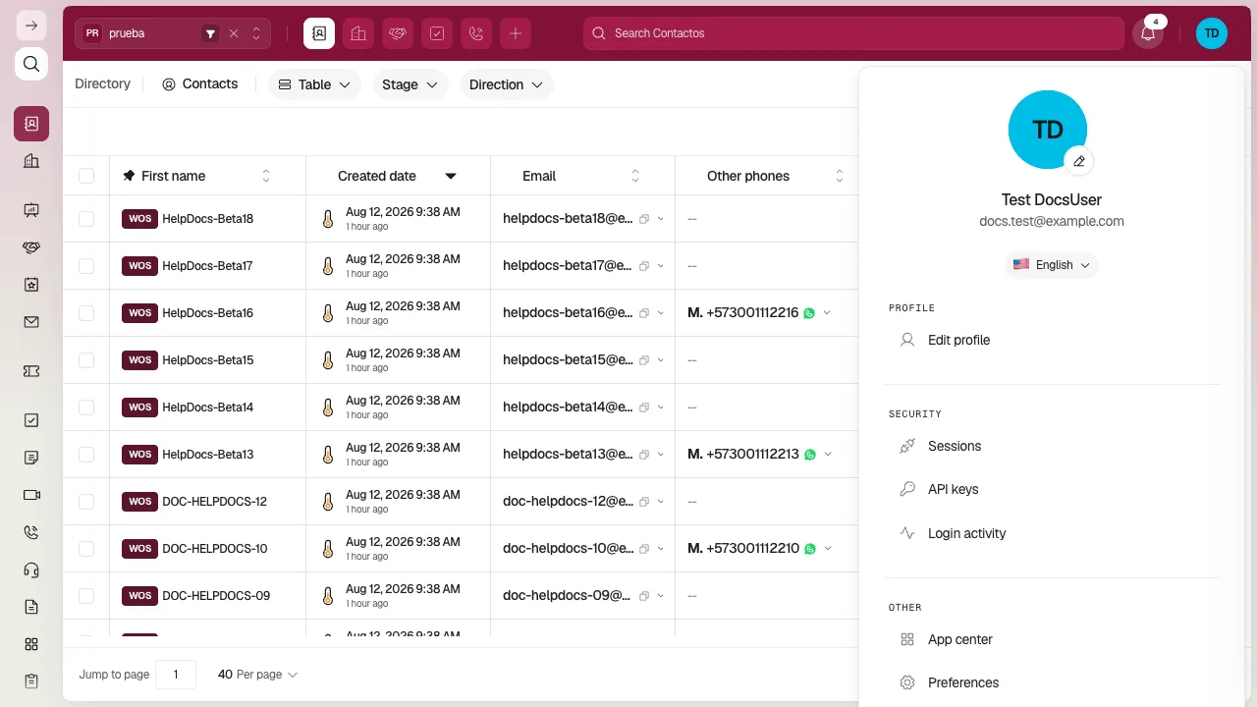Viewport: 1257px width, 707px height.
Task: Check the HelpDocs-Beta18 row checkbox
Action: coord(86,219)
